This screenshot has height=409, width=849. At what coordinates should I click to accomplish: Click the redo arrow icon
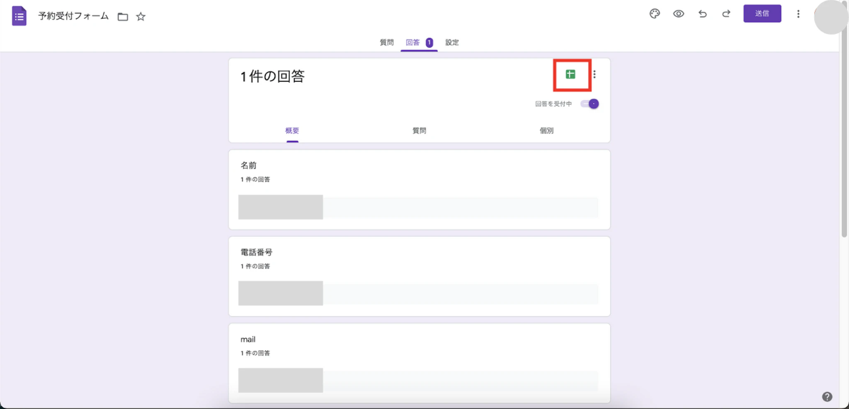pyautogui.click(x=726, y=14)
